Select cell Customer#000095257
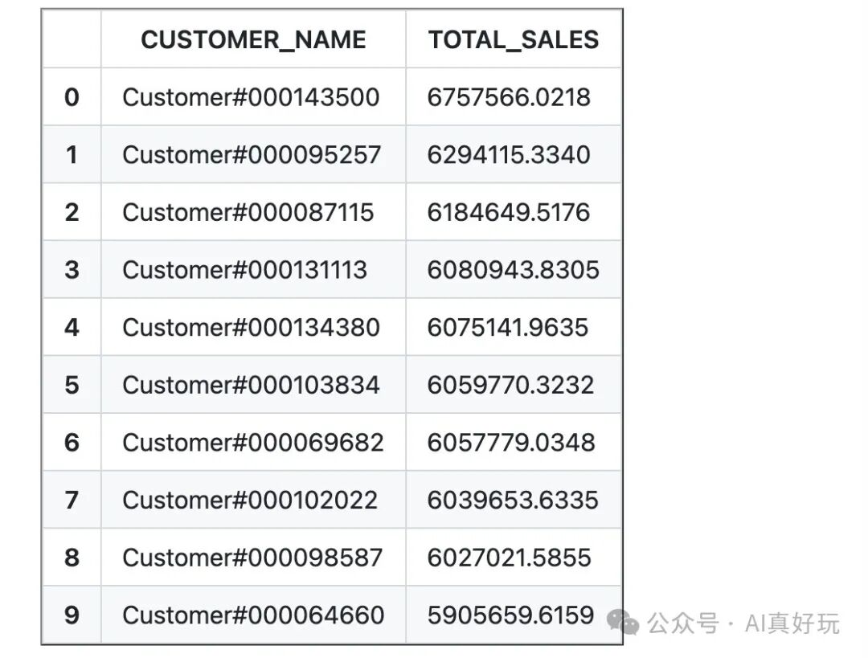The width and height of the screenshot is (868, 658). pos(252,154)
